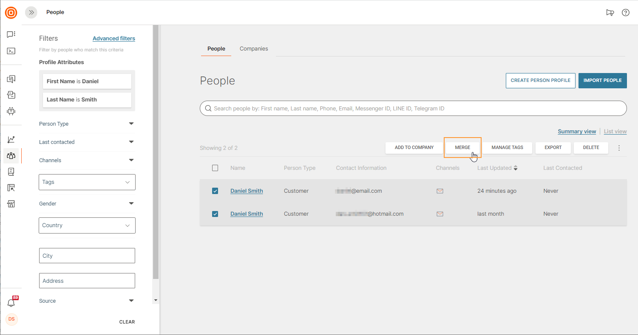
Task: Open the announcements megaphone icon
Action: [610, 13]
